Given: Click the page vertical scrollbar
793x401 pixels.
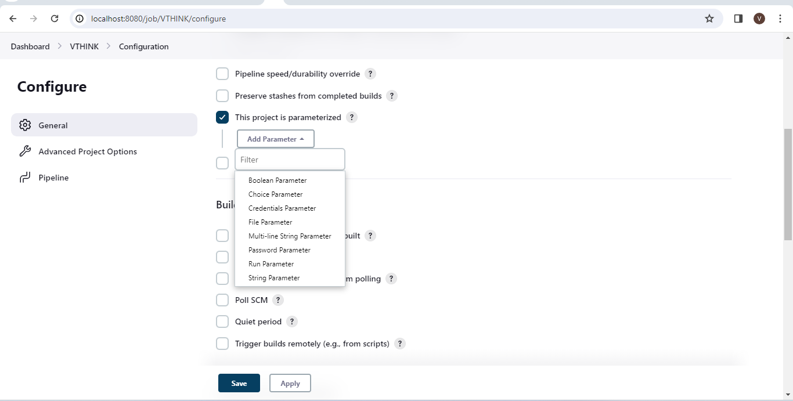Looking at the screenshot, I should 788,185.
